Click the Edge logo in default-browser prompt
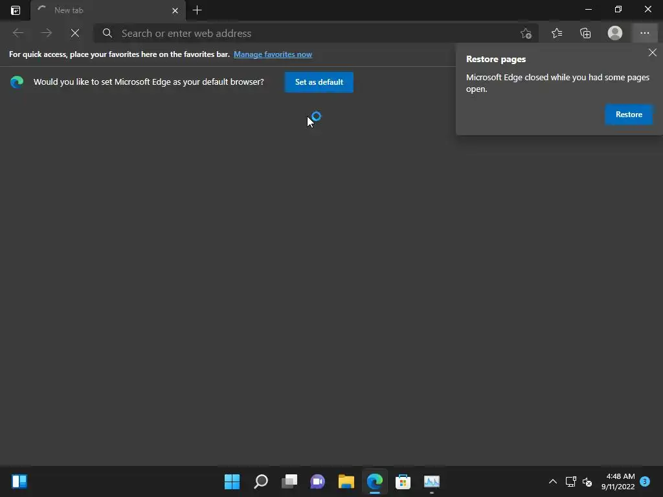 pyautogui.click(x=17, y=82)
